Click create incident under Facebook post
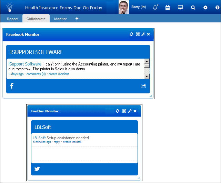Screen dimensions: 221x183 coord(59,74)
